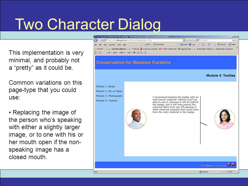Click the Read Mail icon

(x=105, y=52)
